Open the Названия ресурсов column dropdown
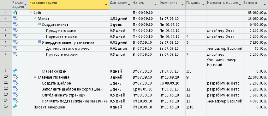 coord(241,5)
